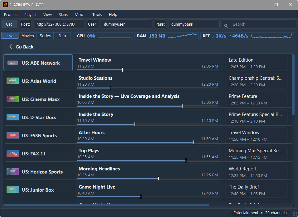Screen dimensions: 298x217
Task: Click the User name input field
Action: [126, 24]
